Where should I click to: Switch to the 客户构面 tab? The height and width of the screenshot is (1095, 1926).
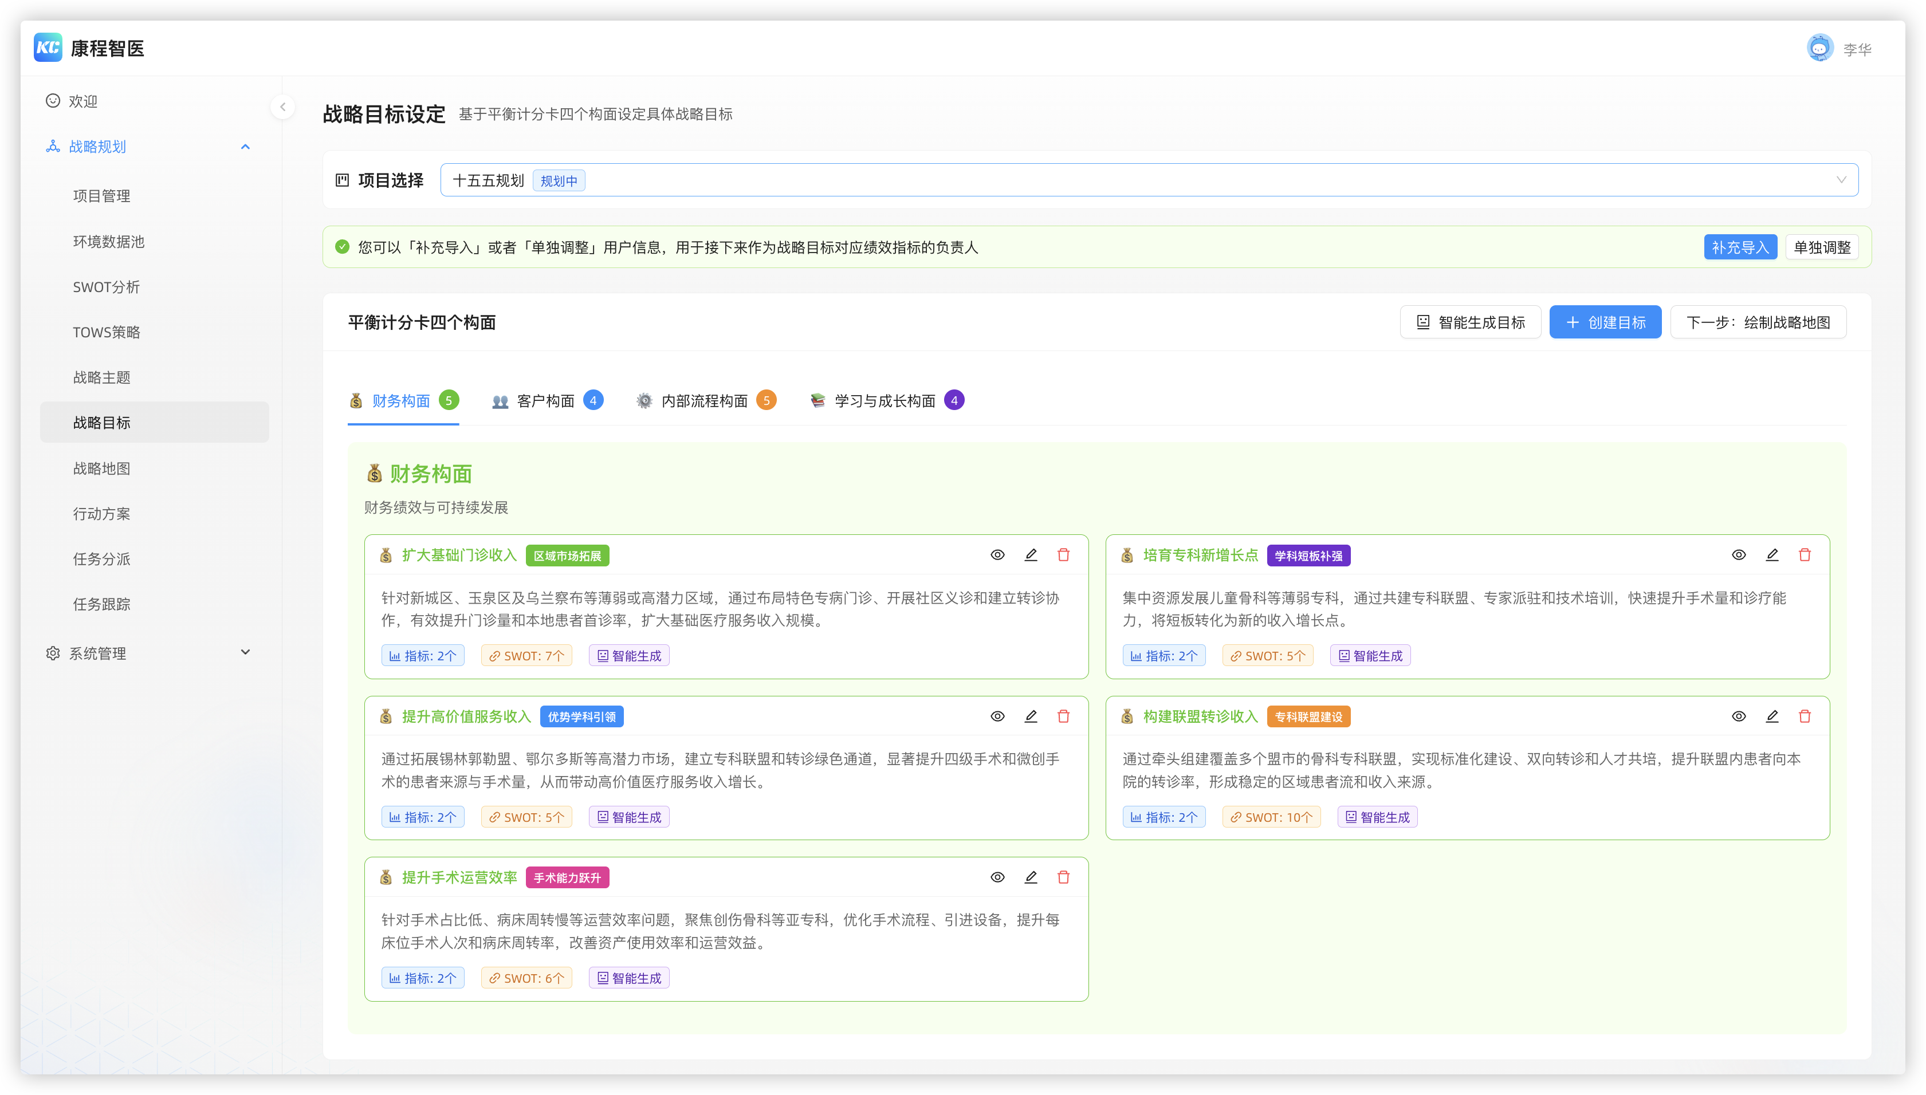pyautogui.click(x=548, y=401)
